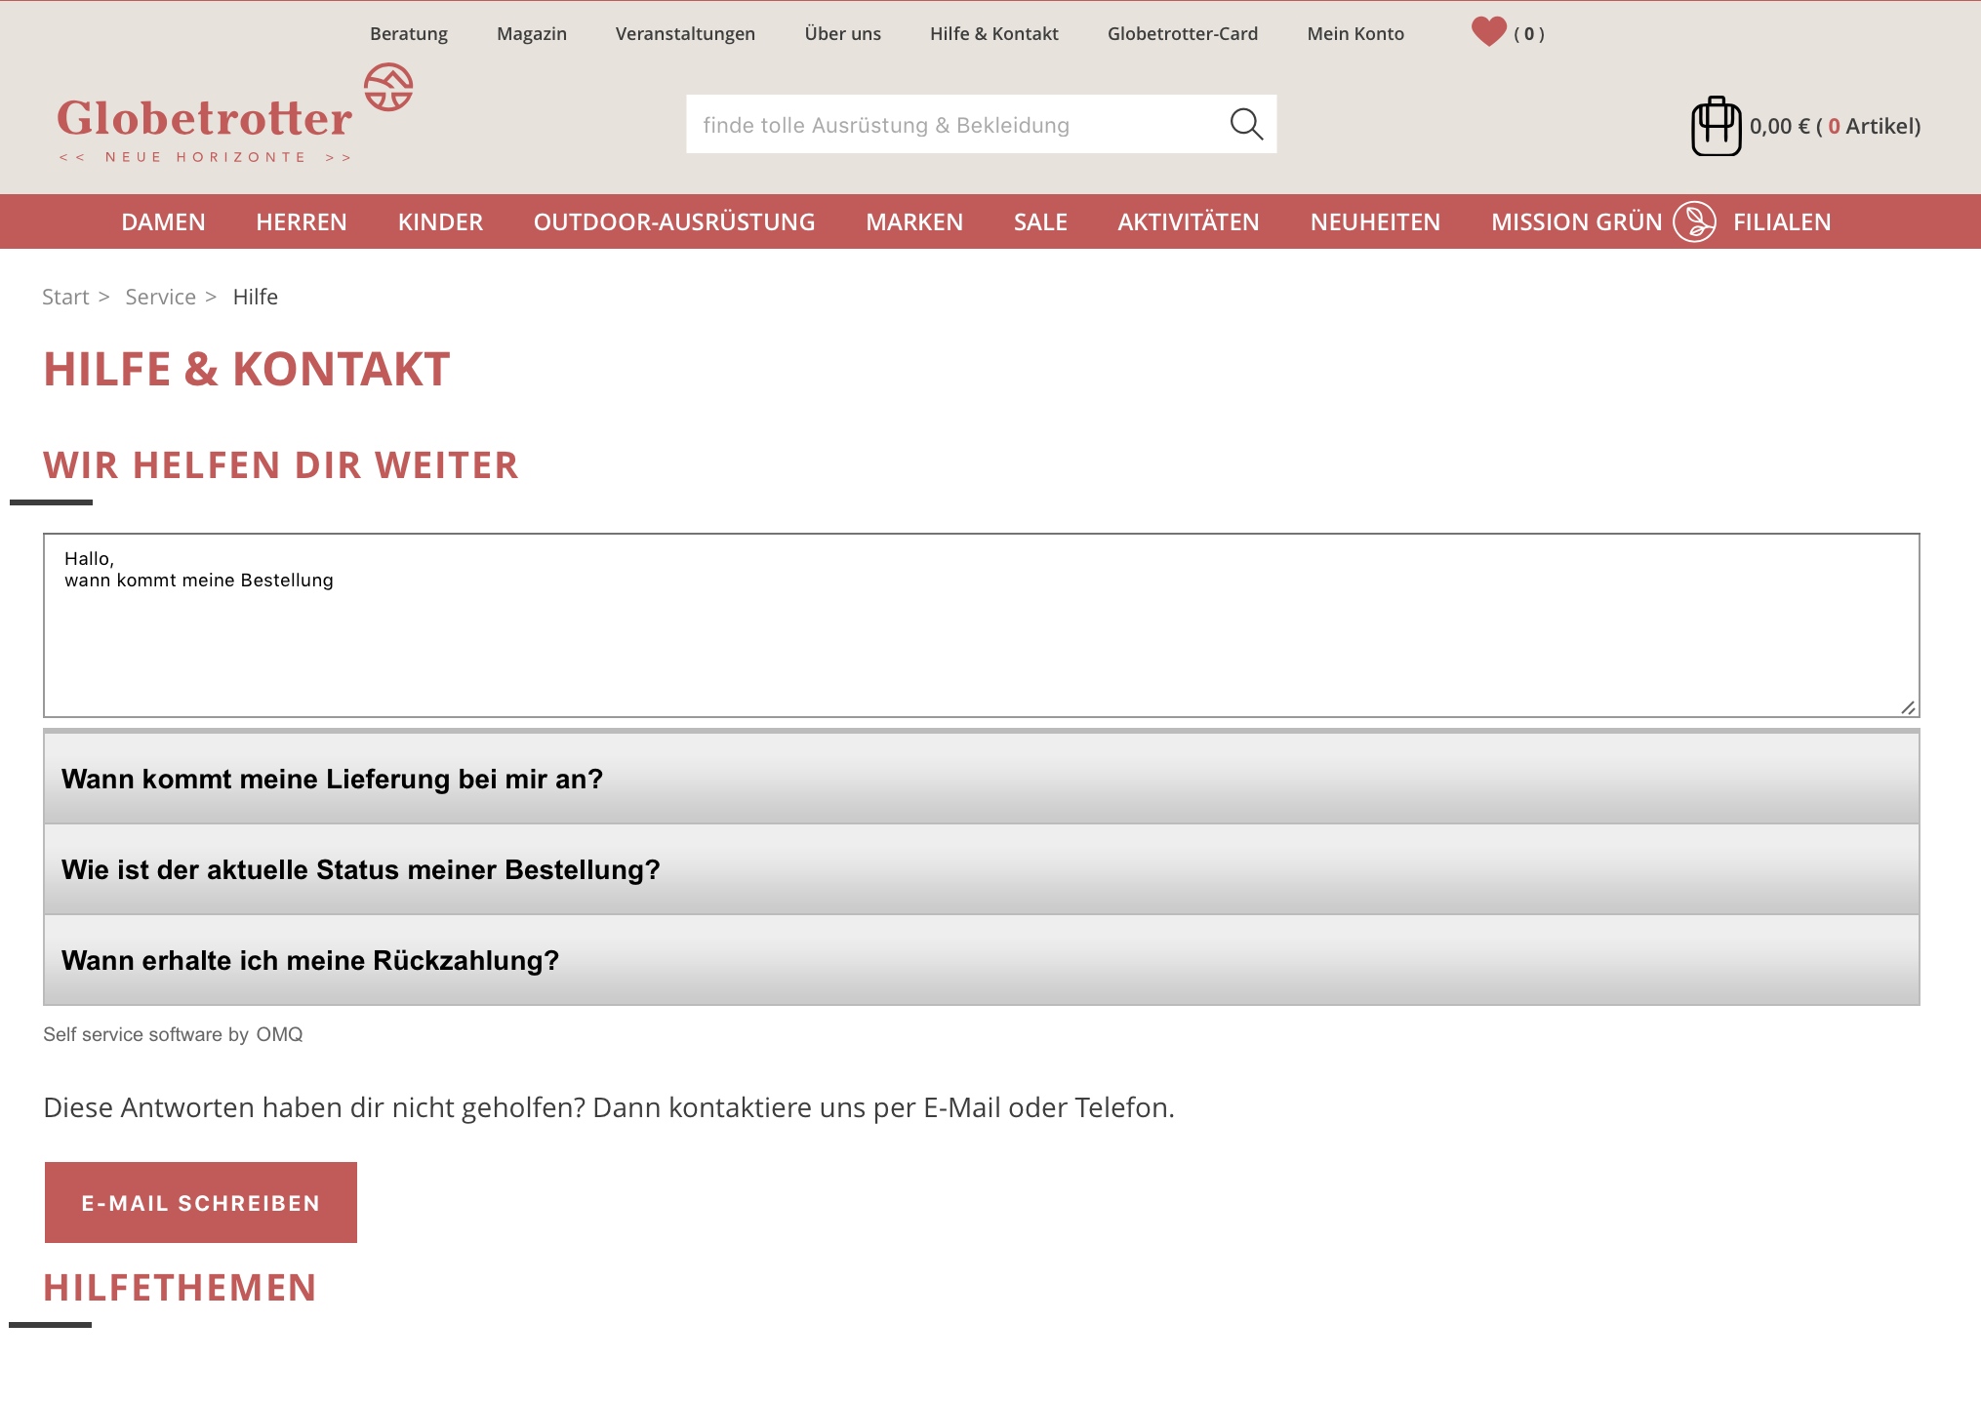Expand 'Wann kommt meine Lieferung bei mir an?'
This screenshot has width=1981, height=1403.
coord(981,779)
